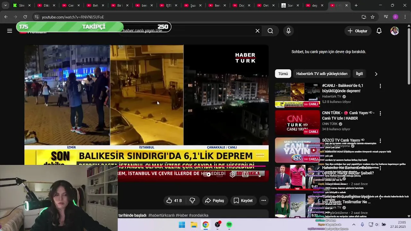Image resolution: width=411 pixels, height=231 pixels.
Task: Click the red video progress bar
Action: [x=192, y=167]
